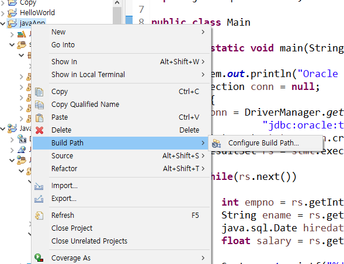Screen dimensions: 344x264
Task: Collapse the source folder under javaApp
Action: pyautogui.click(x=12, y=45)
